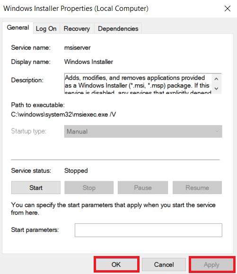Click the msiserver service name value
Screen dimensions: 237x274
78,47
